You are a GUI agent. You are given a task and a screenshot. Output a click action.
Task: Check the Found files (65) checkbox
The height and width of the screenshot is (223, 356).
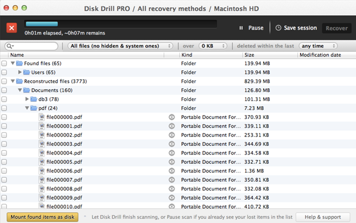[4, 64]
